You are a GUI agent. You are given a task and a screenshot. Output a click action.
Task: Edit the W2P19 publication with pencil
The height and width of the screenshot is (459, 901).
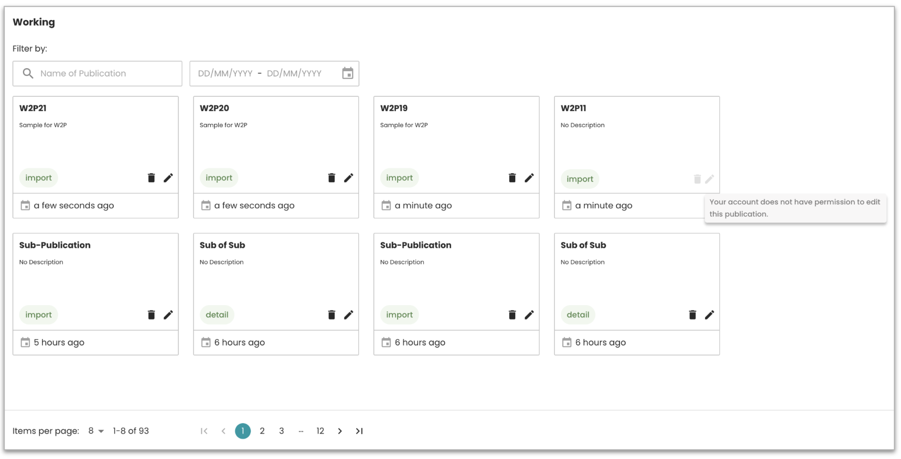tap(529, 178)
